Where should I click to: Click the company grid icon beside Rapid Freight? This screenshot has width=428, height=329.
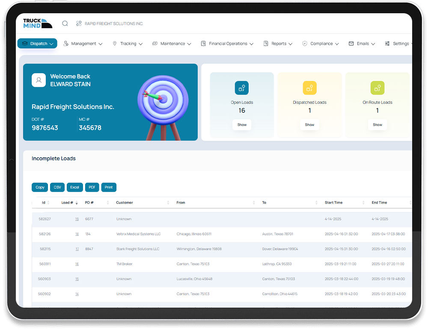pos(79,23)
